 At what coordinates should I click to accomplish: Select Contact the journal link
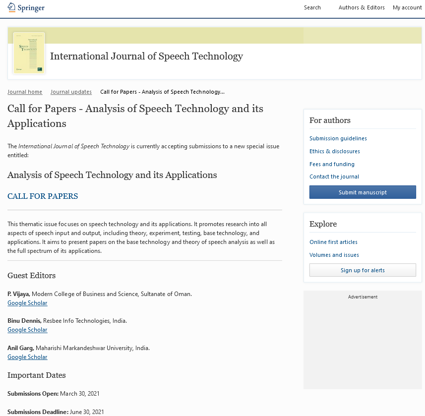click(334, 177)
